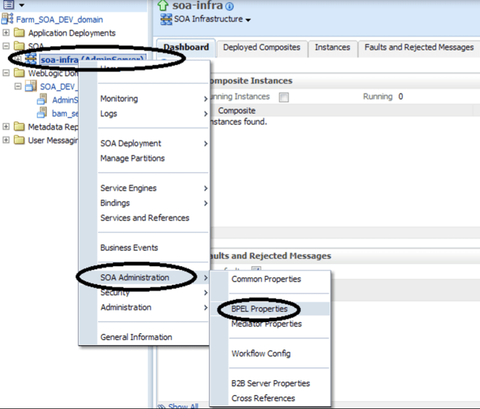Click the soa-infra information icon

tap(230, 7)
